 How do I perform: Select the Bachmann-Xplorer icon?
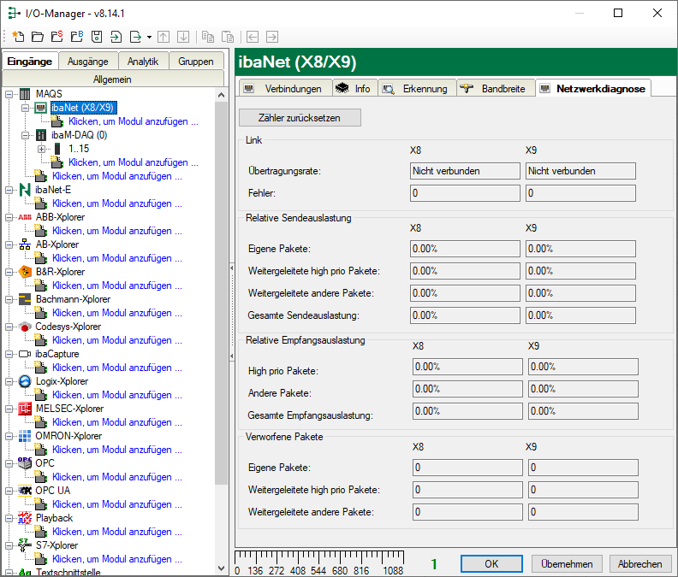tap(25, 299)
